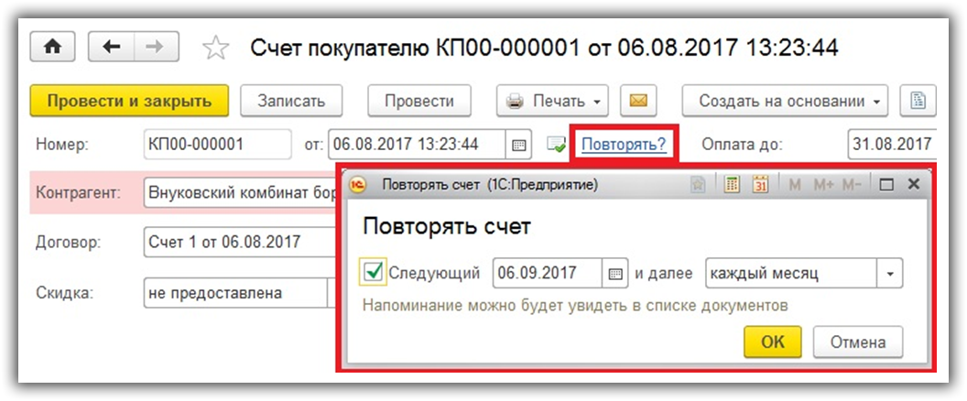Screen dimensions: 967x401
Task: Send invoice by email envelope icon
Action: [639, 101]
